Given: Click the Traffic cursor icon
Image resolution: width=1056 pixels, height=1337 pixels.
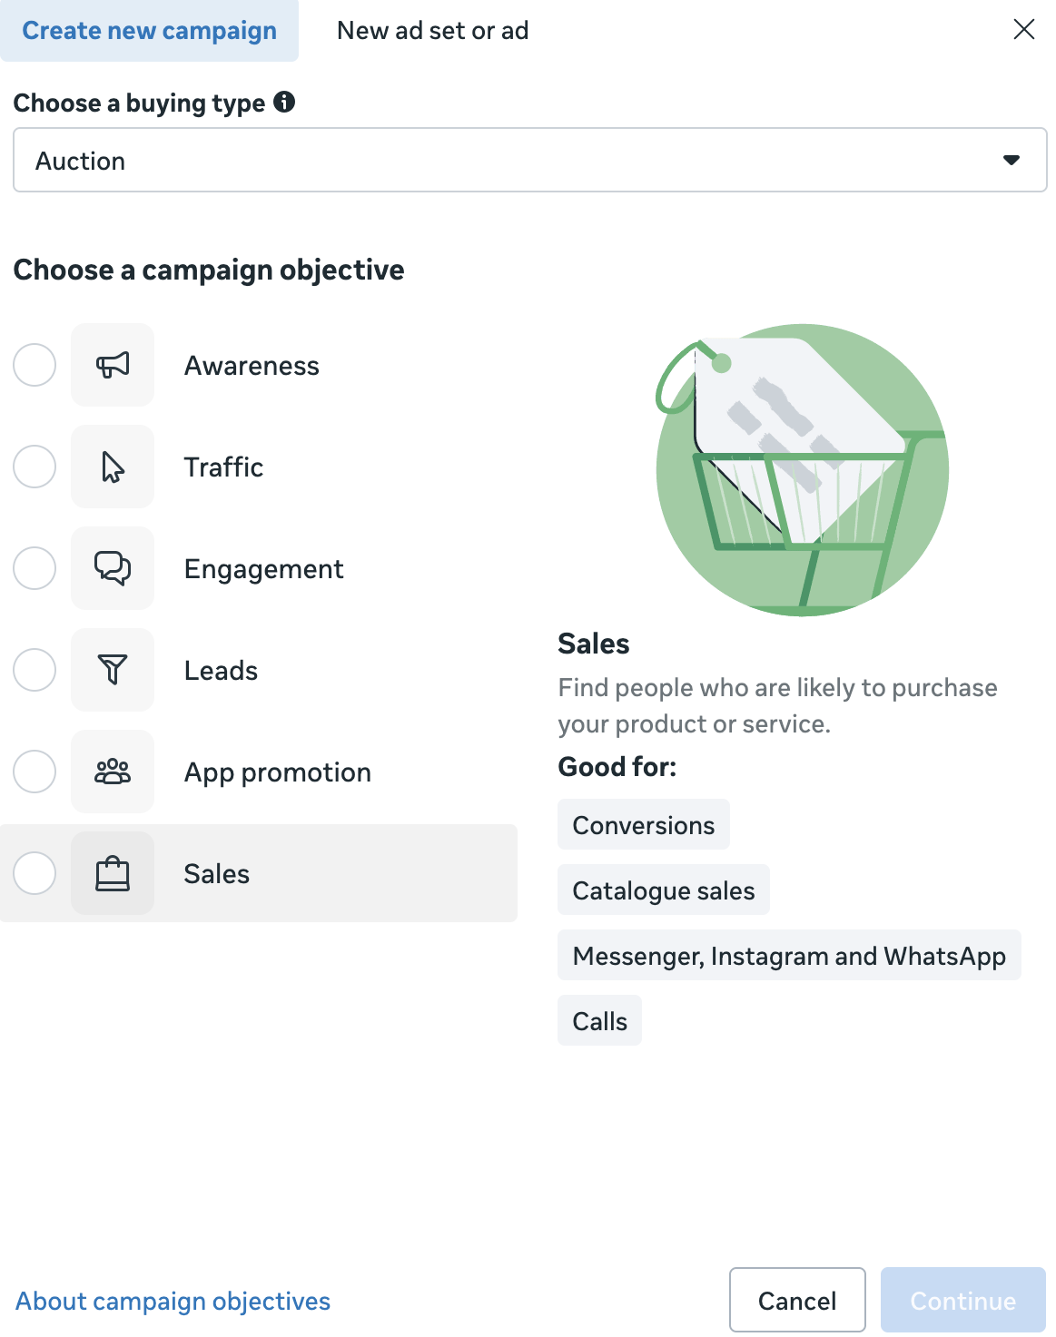Looking at the screenshot, I should pyautogui.click(x=113, y=467).
